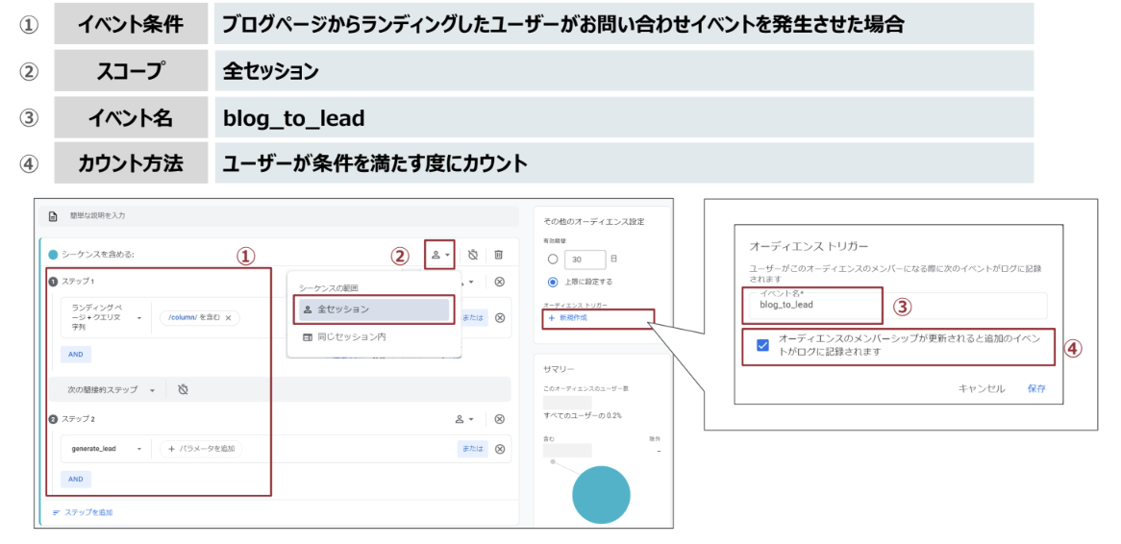Click the timer icon beside 次の間接的ステップ

pos(183,389)
